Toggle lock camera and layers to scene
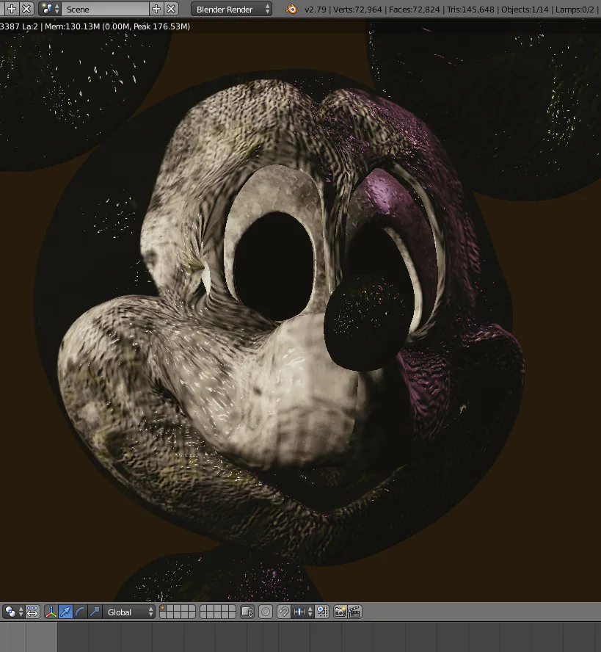Image resolution: width=601 pixels, height=652 pixels. pyautogui.click(x=247, y=612)
